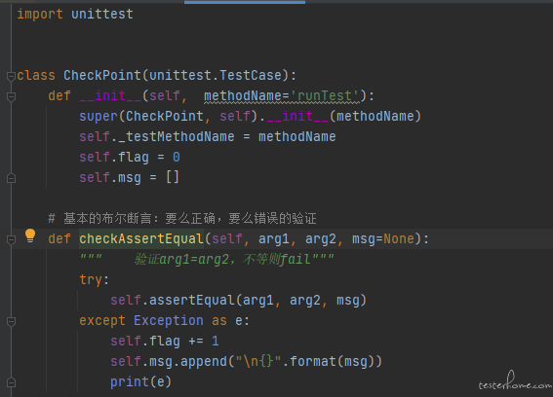Click the underlined methodName parameter
Image resolution: width=553 pixels, height=397 pixels.
point(242,95)
